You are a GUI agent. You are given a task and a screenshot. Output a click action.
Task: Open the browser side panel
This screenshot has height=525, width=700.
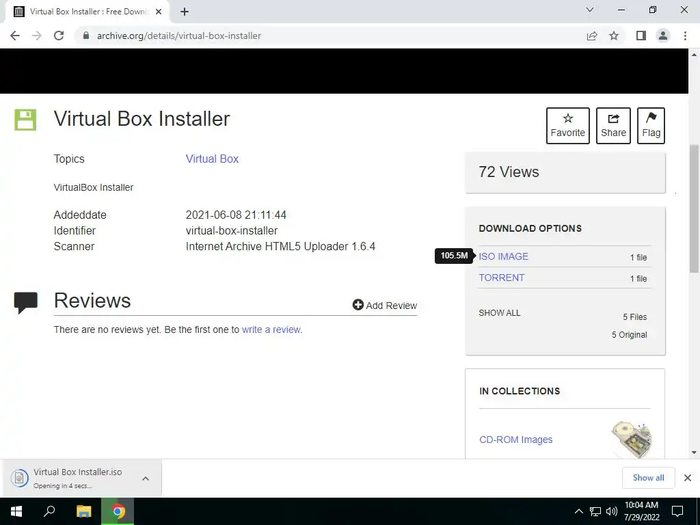(x=641, y=36)
